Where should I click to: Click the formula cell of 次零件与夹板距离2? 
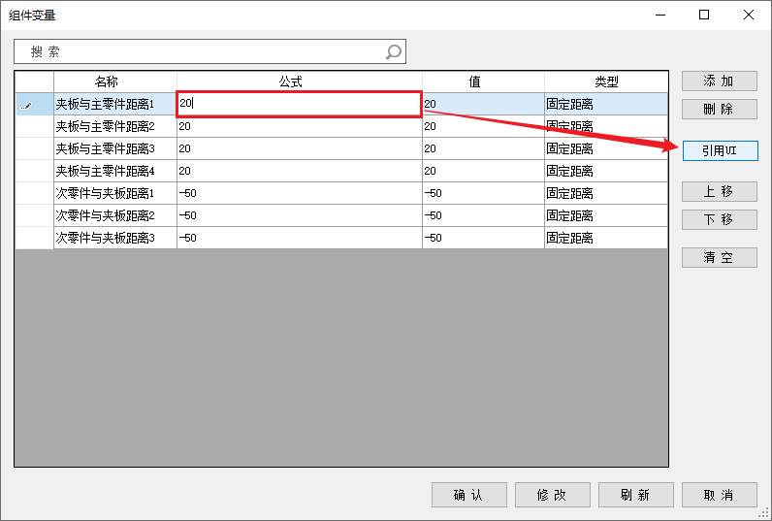point(300,215)
